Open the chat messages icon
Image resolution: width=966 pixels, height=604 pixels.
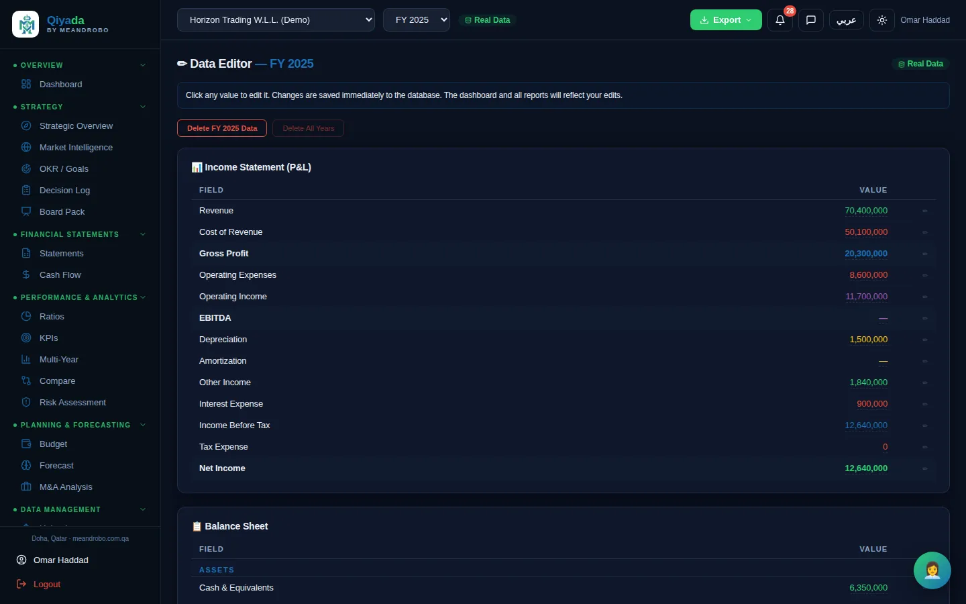click(x=810, y=20)
